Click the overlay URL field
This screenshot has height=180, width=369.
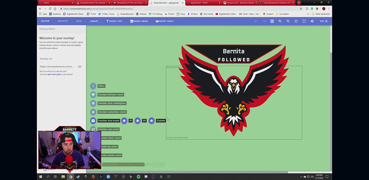57,67
